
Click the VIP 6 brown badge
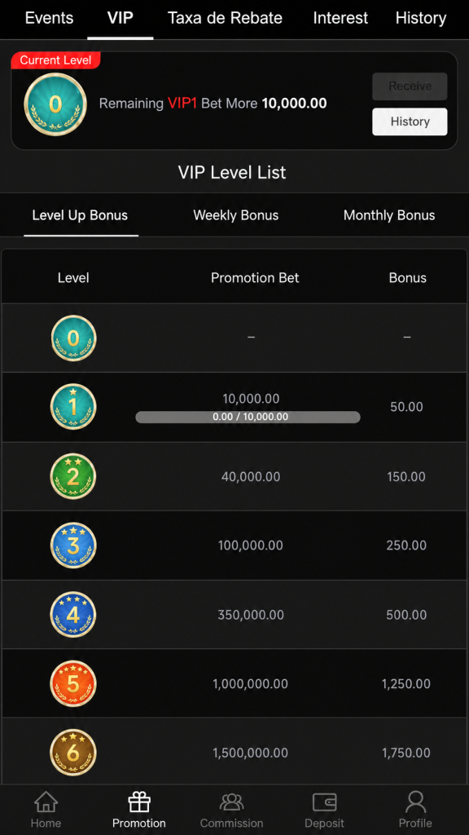pos(73,753)
